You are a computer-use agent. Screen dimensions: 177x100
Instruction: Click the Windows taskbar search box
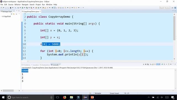tap(30, 97)
